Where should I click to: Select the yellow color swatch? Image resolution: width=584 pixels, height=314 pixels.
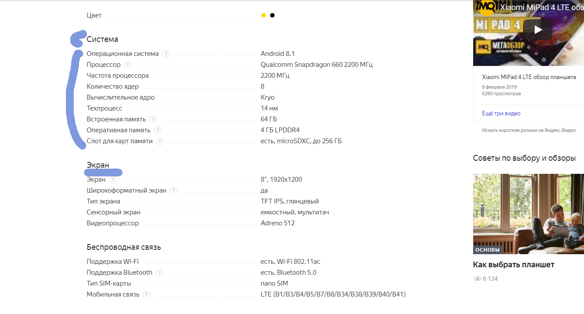[x=264, y=15]
